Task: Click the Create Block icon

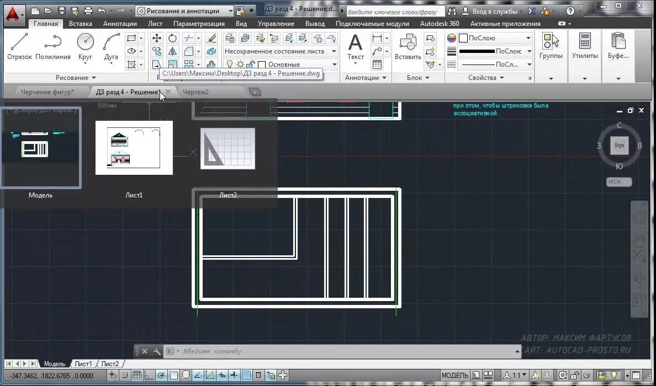Action: [431, 39]
